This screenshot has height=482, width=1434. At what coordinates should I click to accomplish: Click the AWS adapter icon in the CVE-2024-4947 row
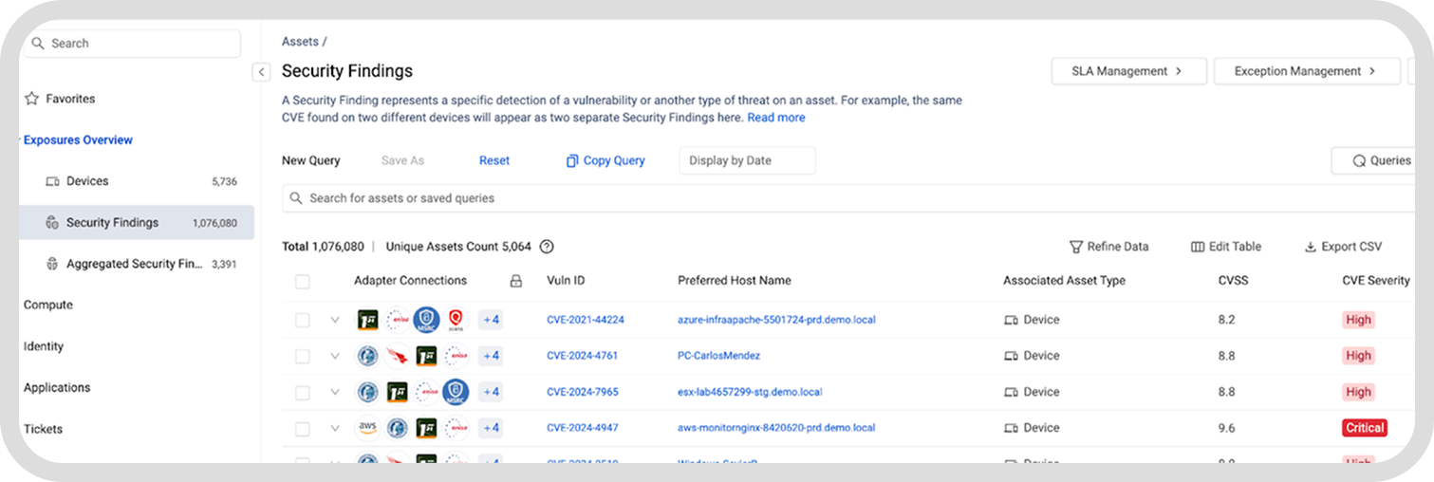[x=367, y=428]
